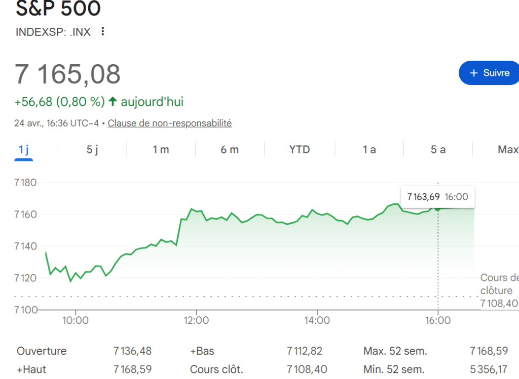
Task: Choose the 1 a range tab
Action: click(369, 150)
